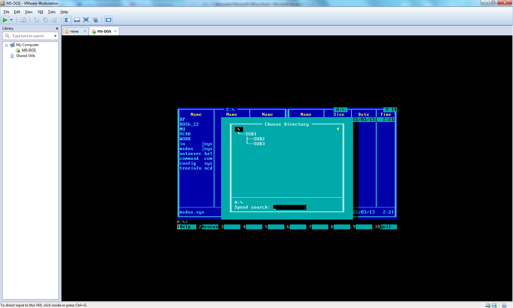The width and height of the screenshot is (513, 308).
Task: Collapse the My Computer tree node
Action: [6, 45]
